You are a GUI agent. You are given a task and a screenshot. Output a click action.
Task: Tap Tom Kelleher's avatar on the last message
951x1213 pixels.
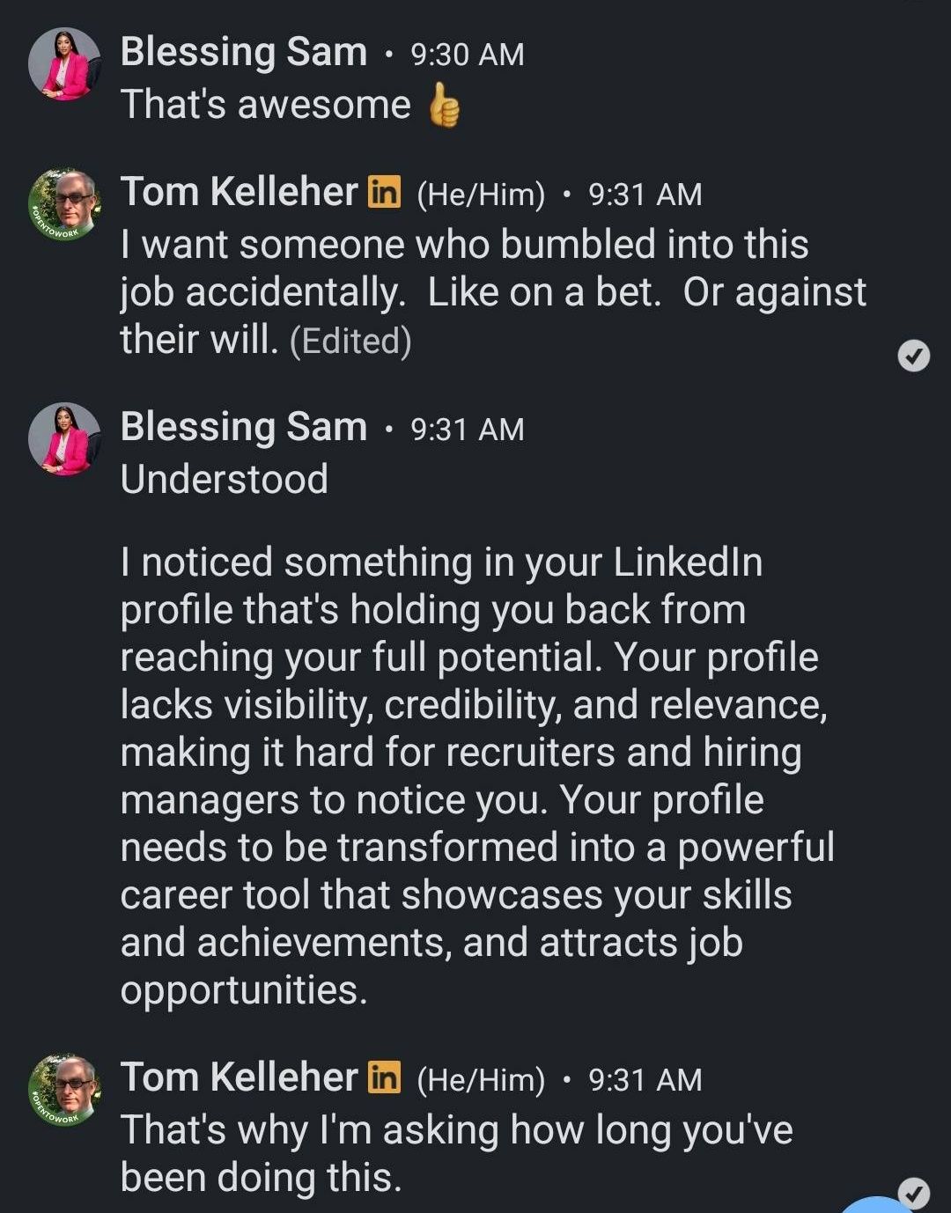(x=64, y=1090)
